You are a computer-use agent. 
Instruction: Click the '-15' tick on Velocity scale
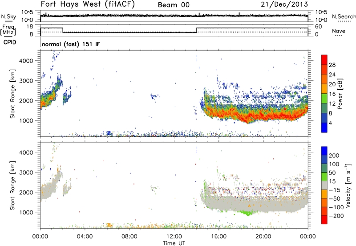point(335,190)
